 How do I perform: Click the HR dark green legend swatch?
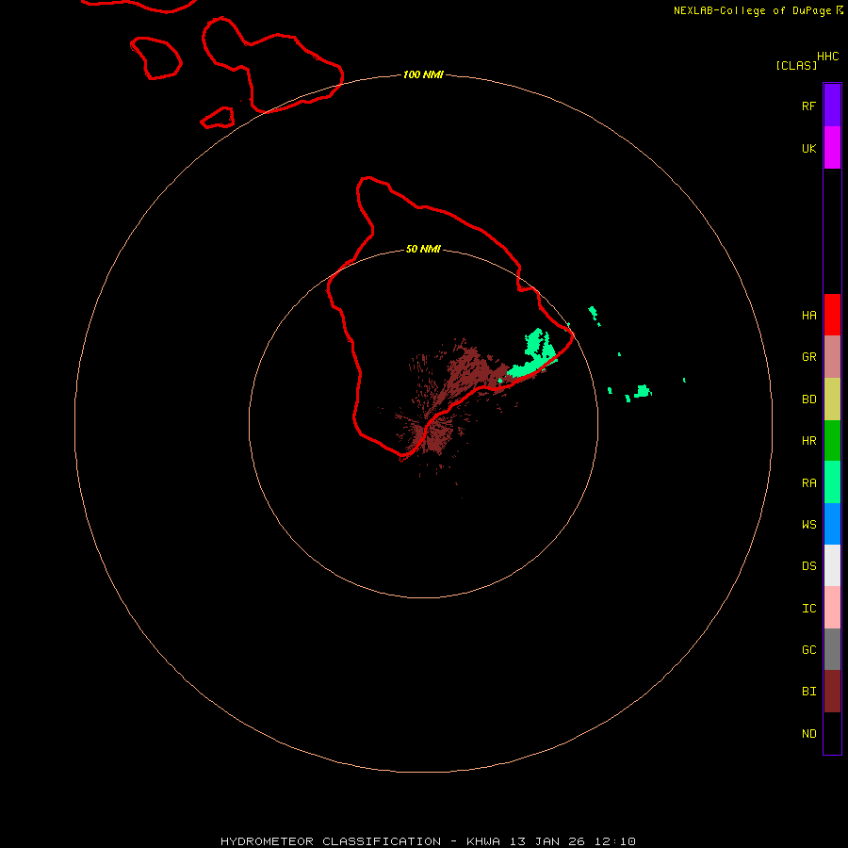pyautogui.click(x=832, y=441)
